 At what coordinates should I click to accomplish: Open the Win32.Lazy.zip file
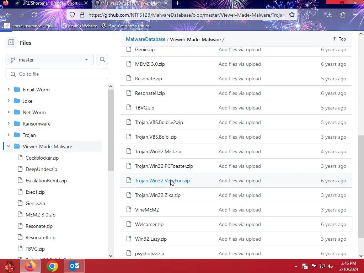point(151,239)
